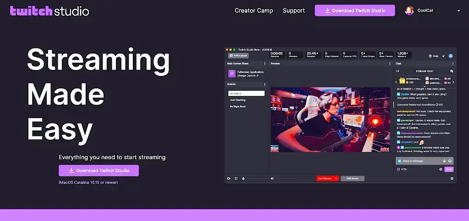Click the Send a message field

[425, 161]
